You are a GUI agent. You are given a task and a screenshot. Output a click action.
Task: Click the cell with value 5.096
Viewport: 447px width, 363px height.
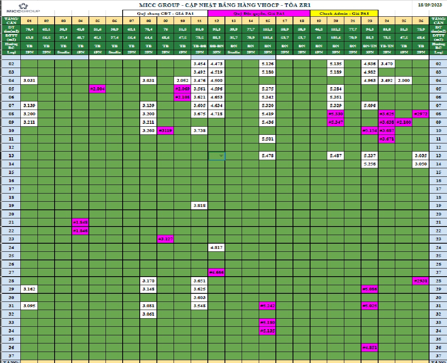(x=370, y=106)
